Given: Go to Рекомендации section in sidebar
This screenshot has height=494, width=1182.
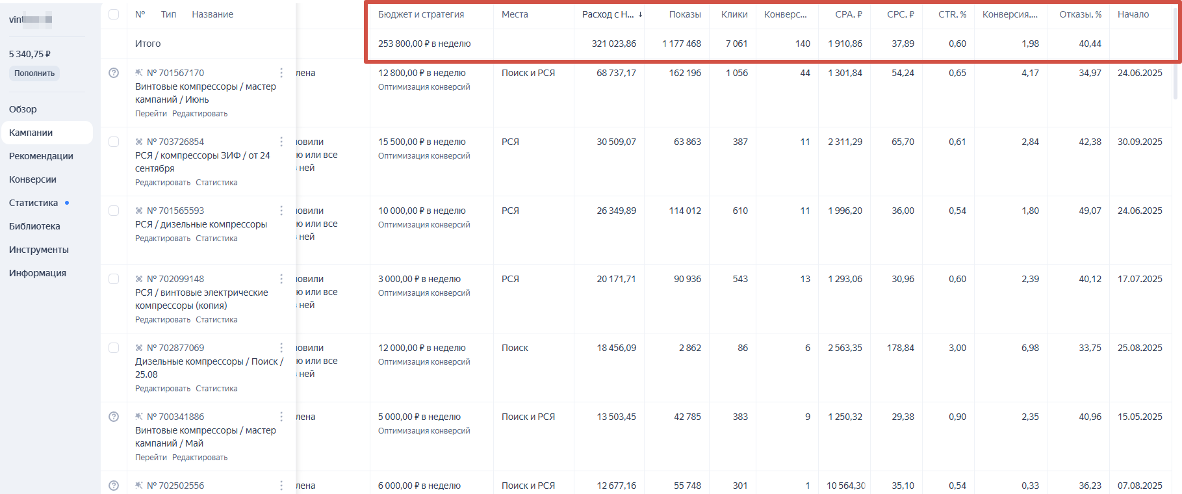Looking at the screenshot, I should tap(41, 156).
